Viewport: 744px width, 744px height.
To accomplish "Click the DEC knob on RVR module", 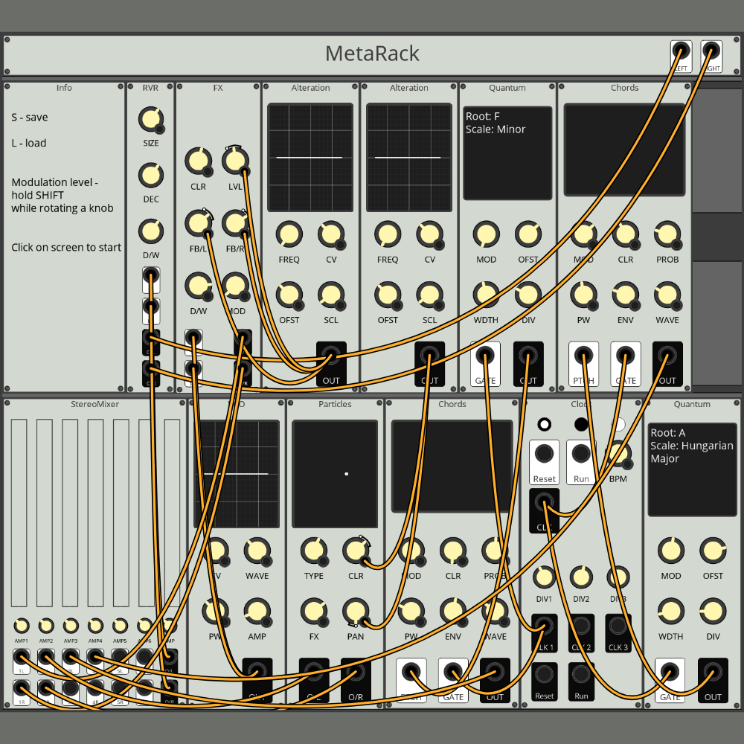I will (x=150, y=176).
